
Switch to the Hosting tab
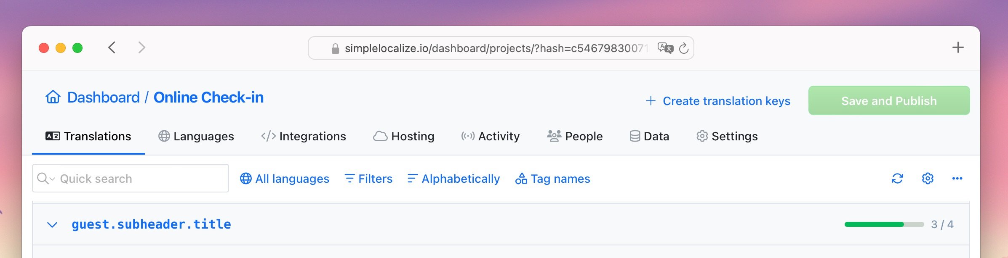[x=403, y=136]
